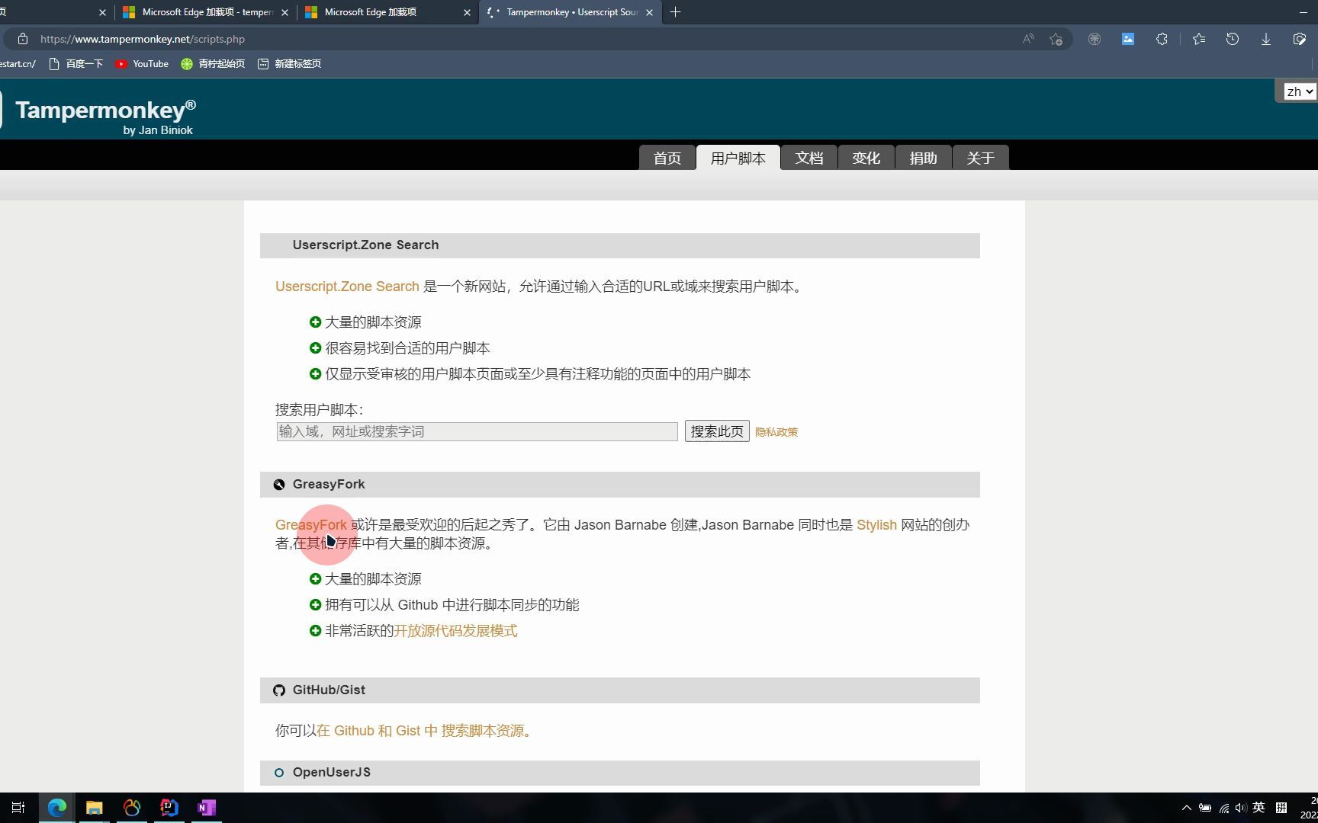The image size is (1318, 823).
Task: Switch to second Microsoft Edge 加载项 tab
Action: click(388, 12)
